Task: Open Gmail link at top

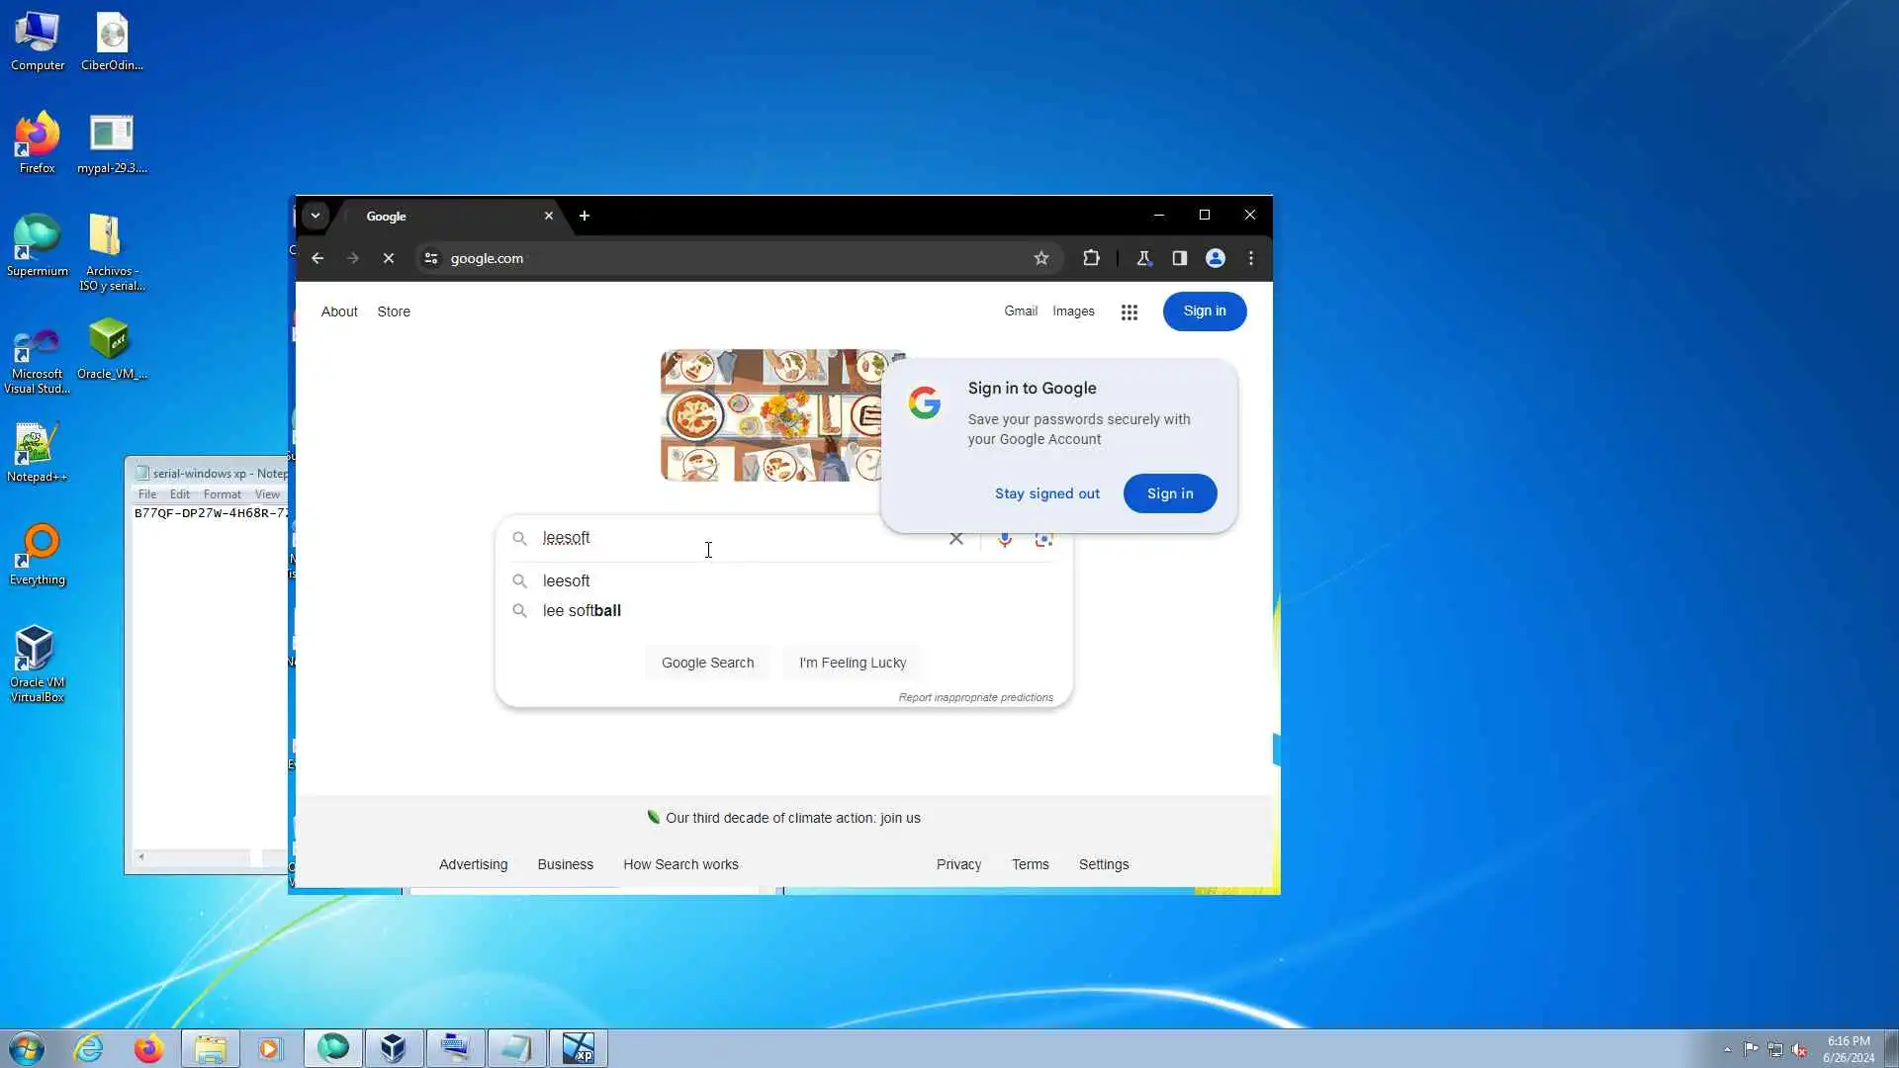Action: 1020,311
